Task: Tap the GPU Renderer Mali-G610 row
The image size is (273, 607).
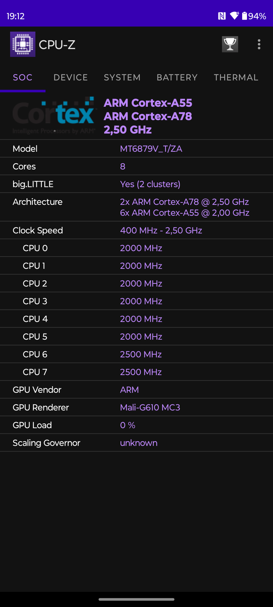Action: (x=136, y=407)
